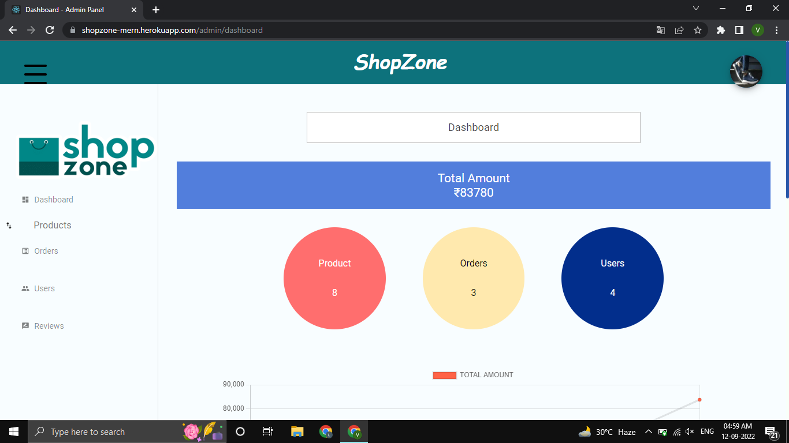This screenshot has height=443, width=789.
Task: Open the ENG language selector
Action: tap(707, 431)
